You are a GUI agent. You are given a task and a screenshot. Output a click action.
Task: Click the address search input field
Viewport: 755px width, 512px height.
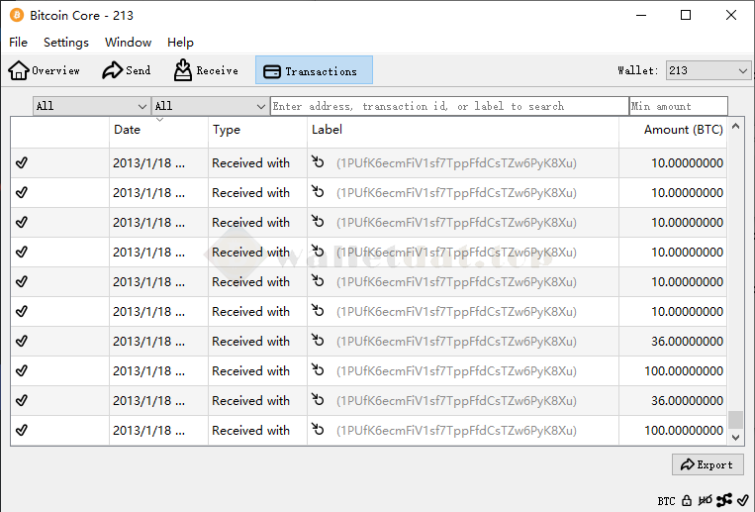448,106
